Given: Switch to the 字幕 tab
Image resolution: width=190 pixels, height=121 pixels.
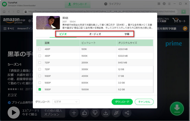Looking at the screenshot, I should click(127, 34).
